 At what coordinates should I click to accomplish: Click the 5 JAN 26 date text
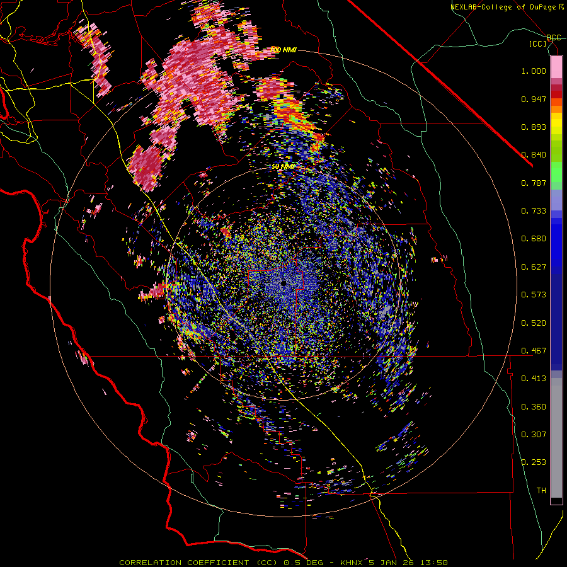[392, 563]
